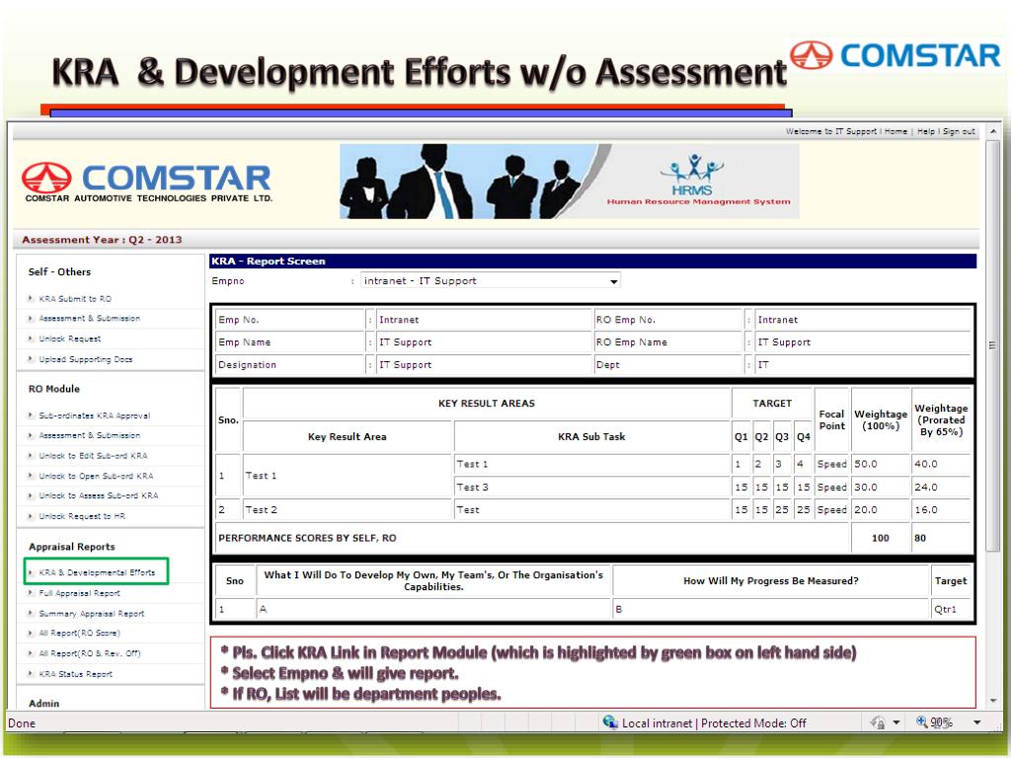Click the arrow bullet beside Unlock Request to HR
The width and height of the screenshot is (1011, 758).
(31, 515)
